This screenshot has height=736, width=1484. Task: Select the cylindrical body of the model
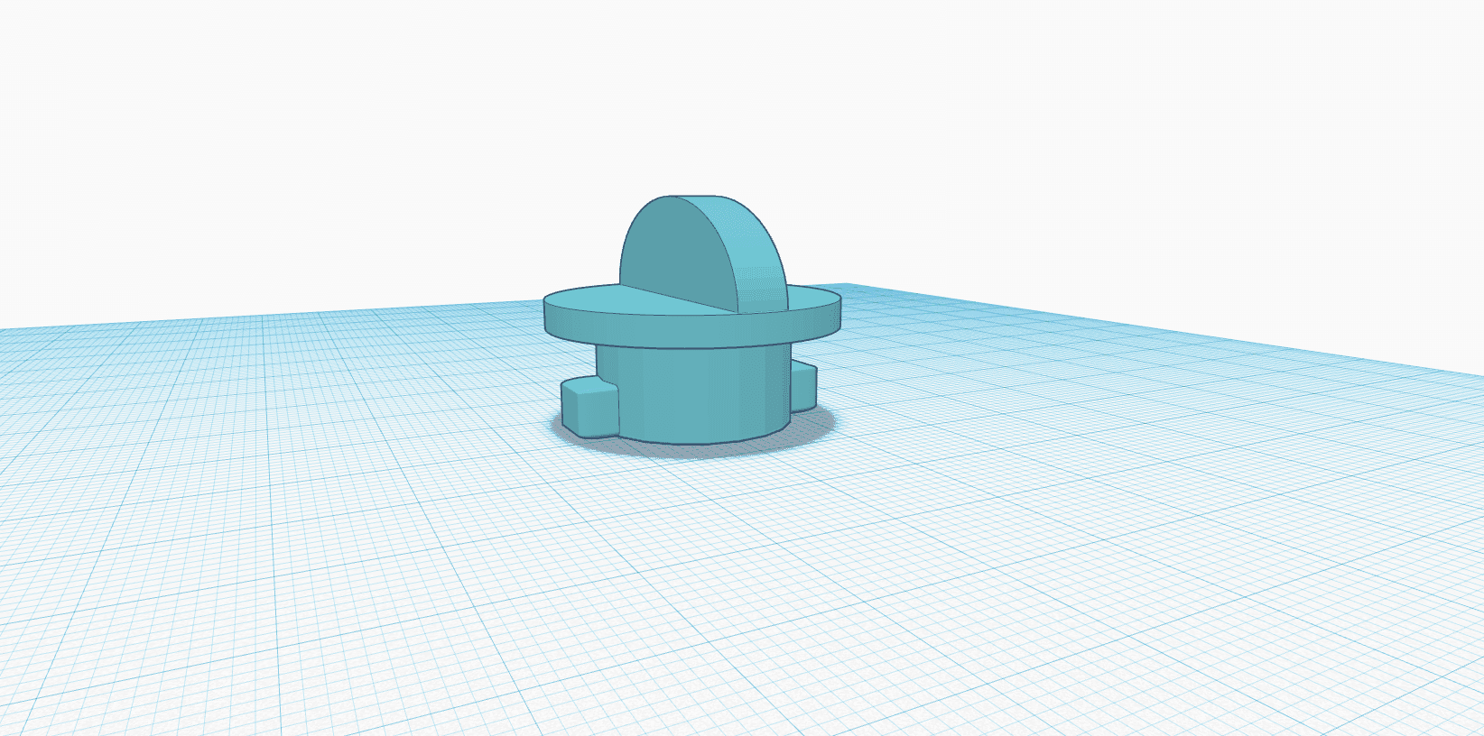pyautogui.click(x=695, y=395)
